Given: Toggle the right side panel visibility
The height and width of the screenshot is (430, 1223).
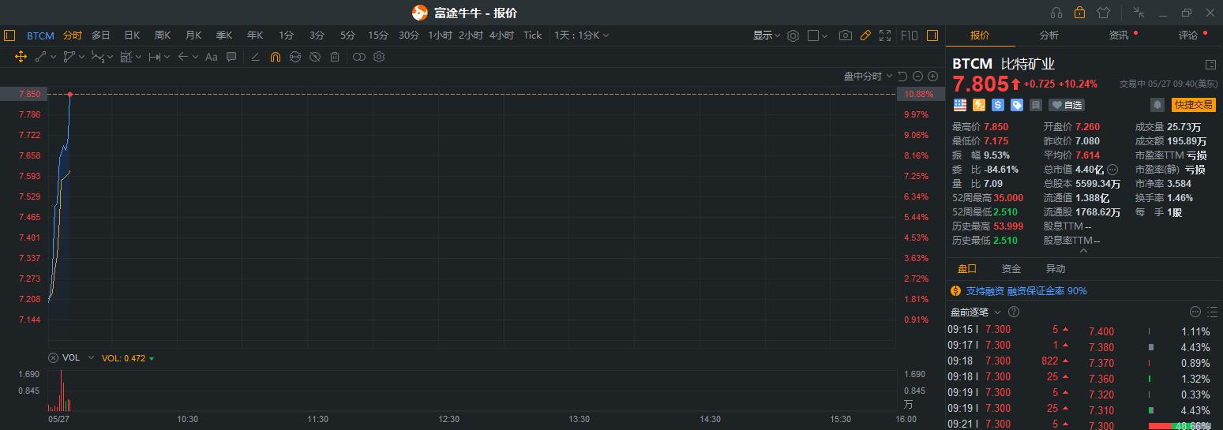Looking at the screenshot, I should click(x=932, y=36).
